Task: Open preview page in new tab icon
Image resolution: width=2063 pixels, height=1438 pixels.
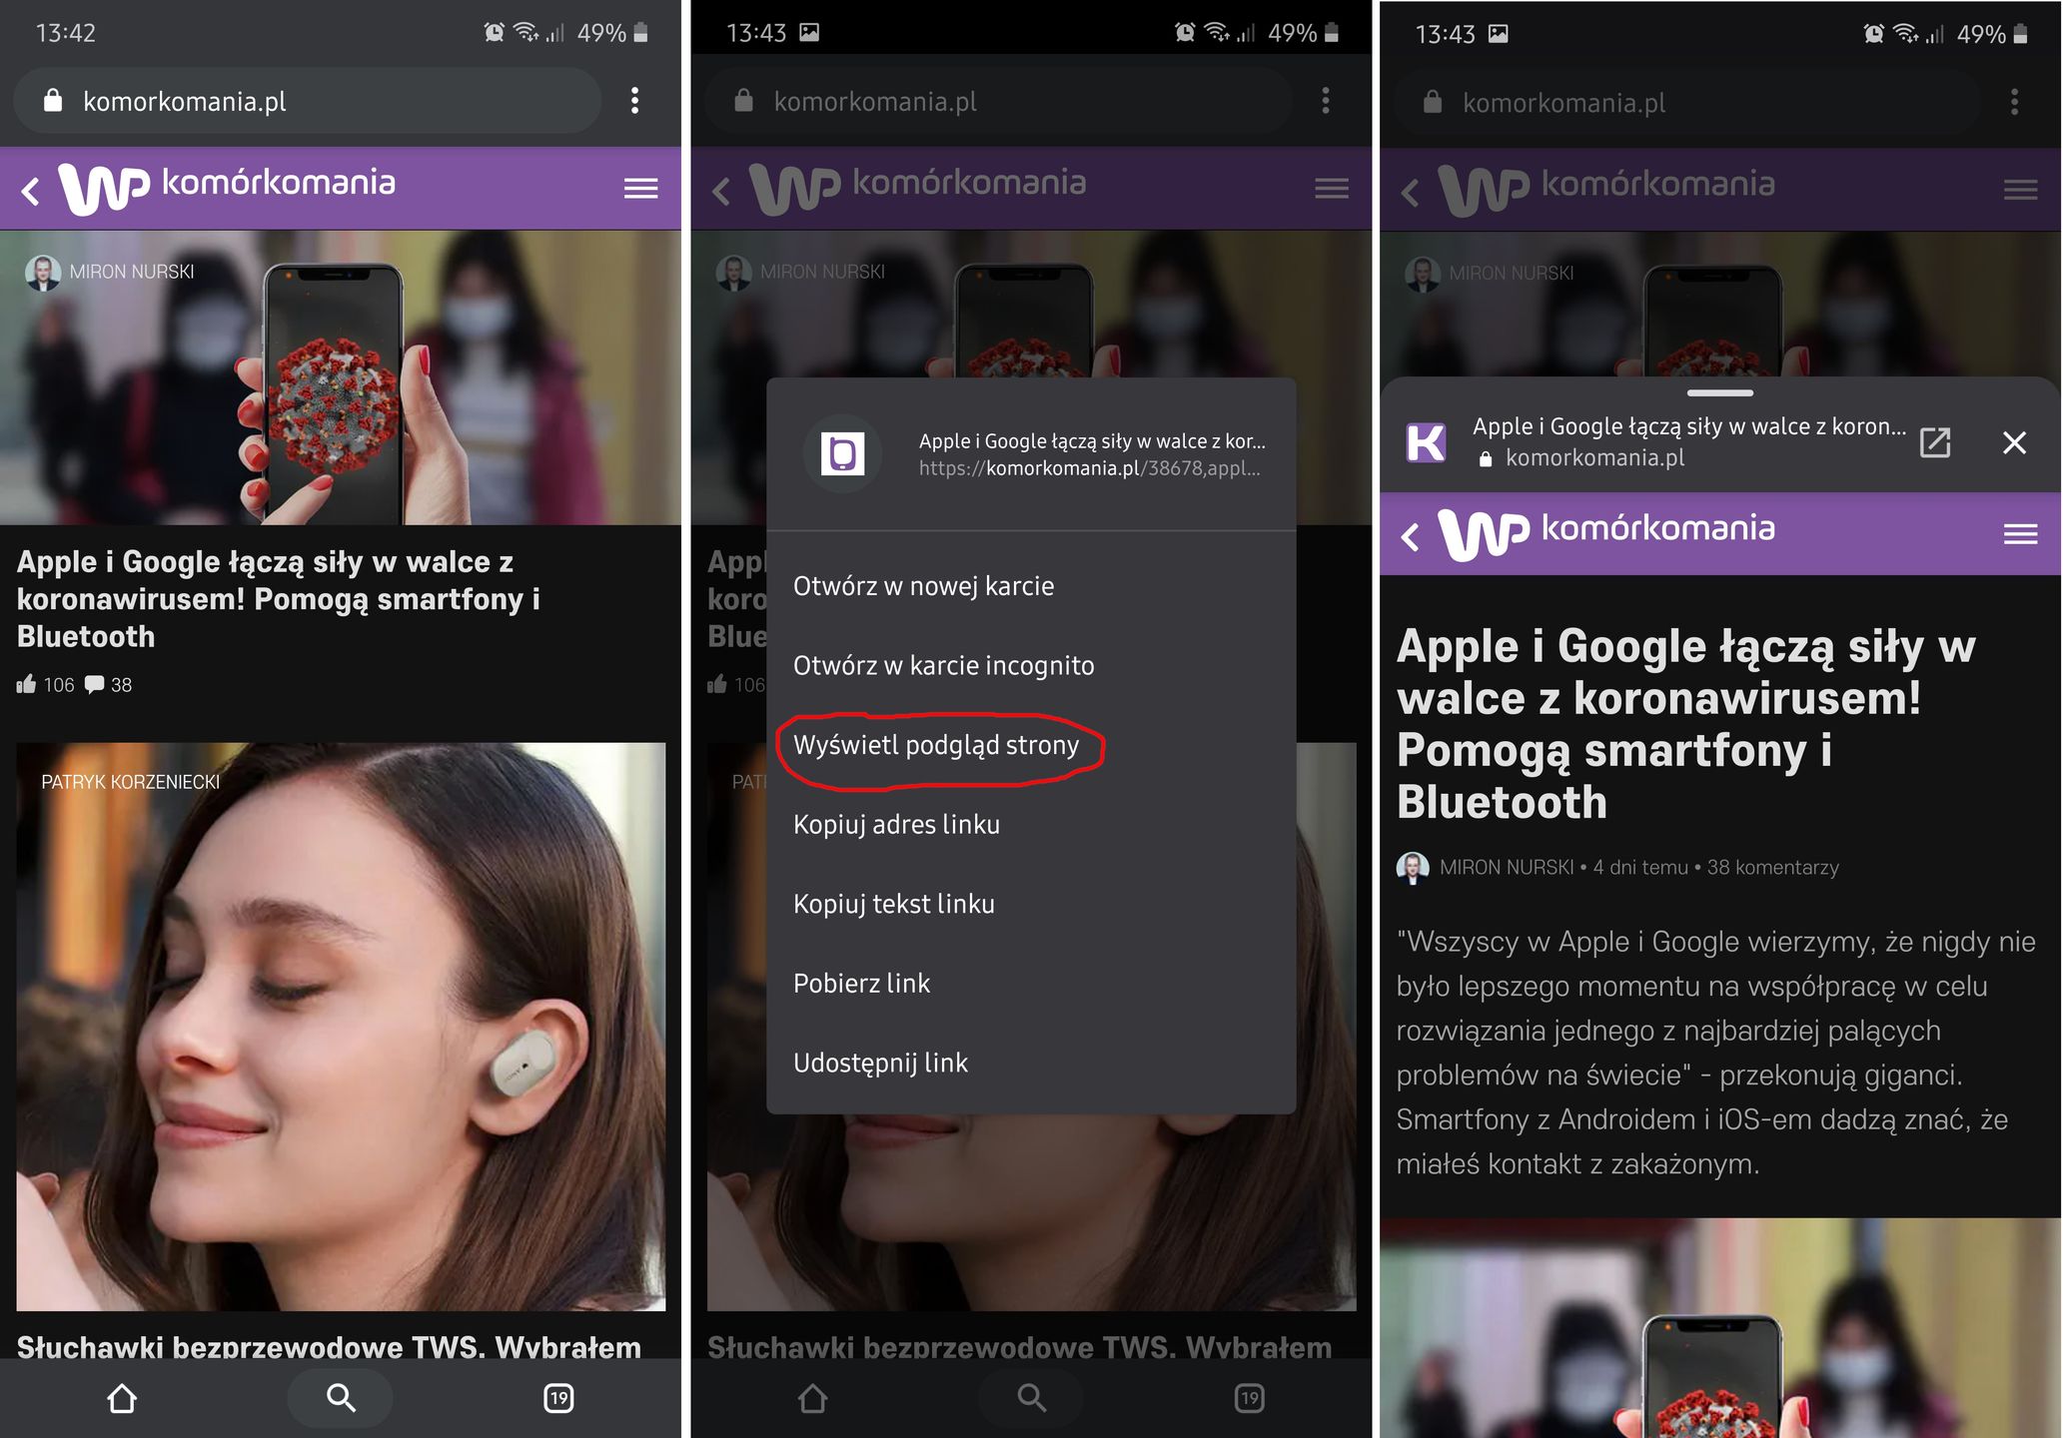Action: [x=1935, y=442]
